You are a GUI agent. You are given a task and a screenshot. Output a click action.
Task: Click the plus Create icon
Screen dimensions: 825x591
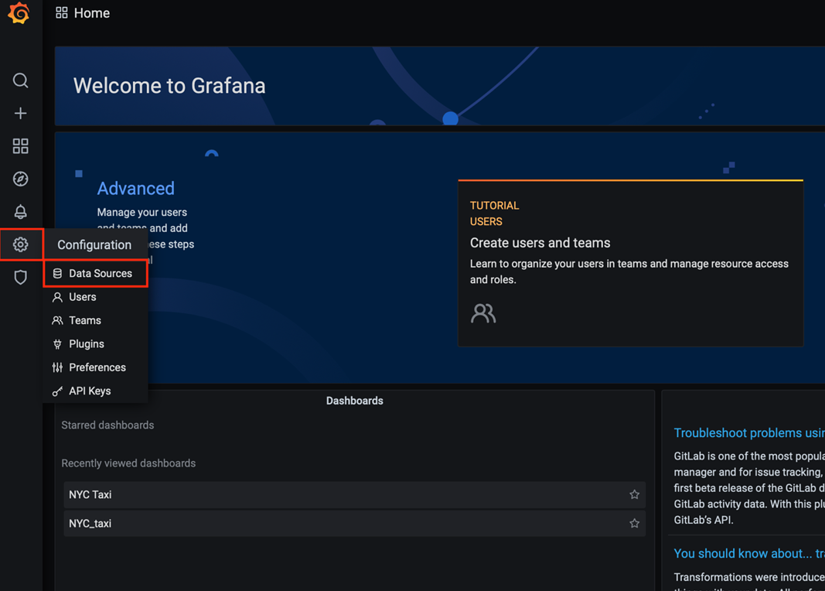click(21, 113)
